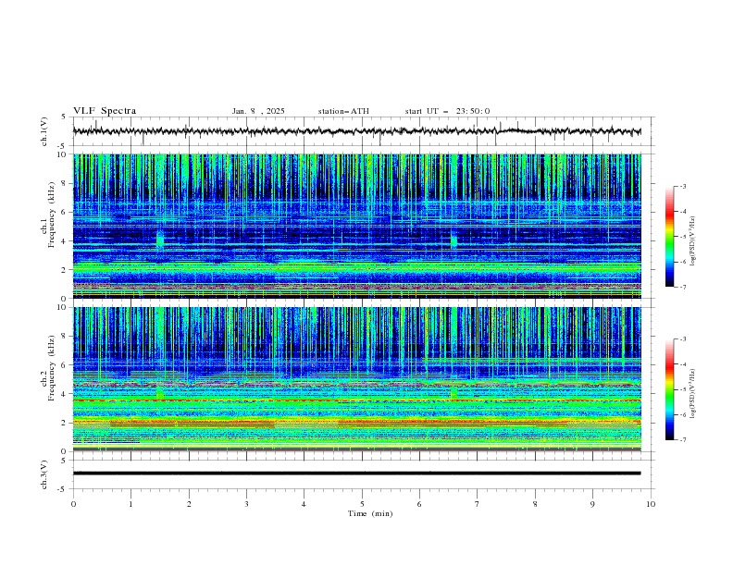733x566 pixels.
Task: Click the ch.1 voltage waveform trace
Action: 356,131
